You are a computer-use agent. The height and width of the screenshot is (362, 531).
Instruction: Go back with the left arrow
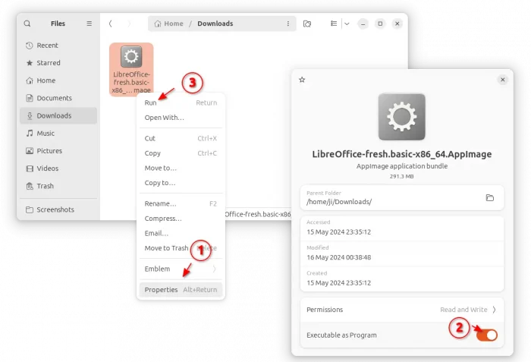click(111, 24)
